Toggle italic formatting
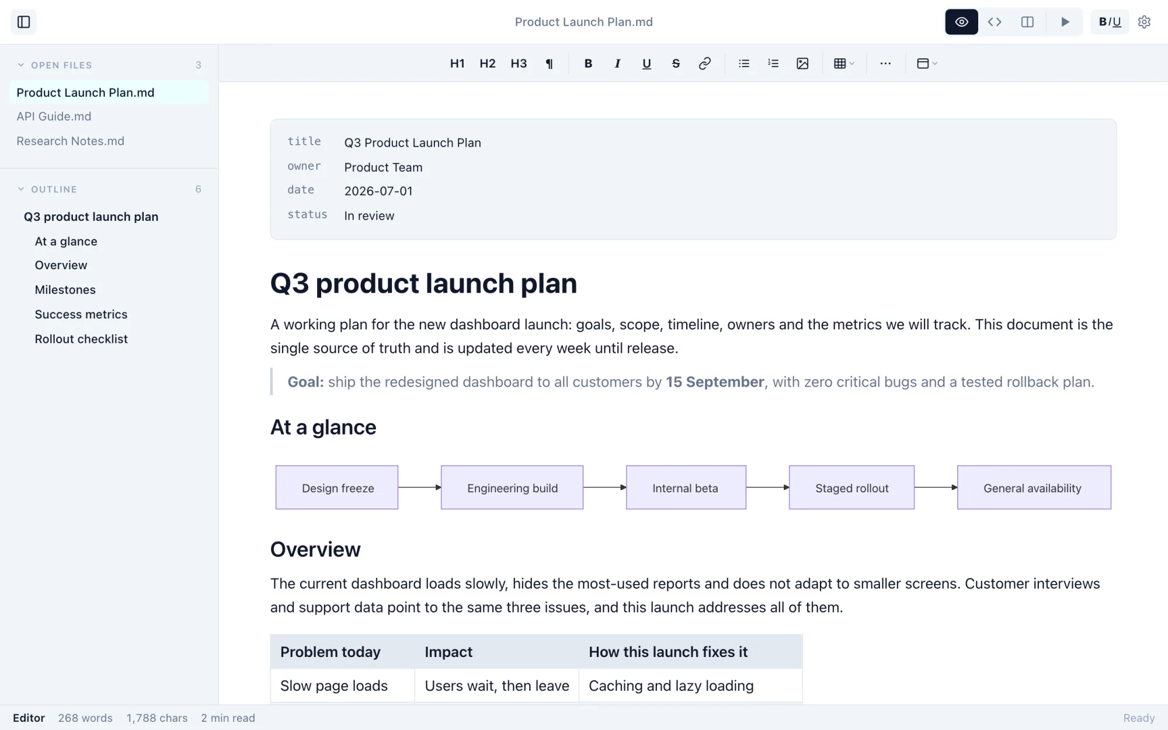Screen dimensions: 1168x730 [617, 64]
